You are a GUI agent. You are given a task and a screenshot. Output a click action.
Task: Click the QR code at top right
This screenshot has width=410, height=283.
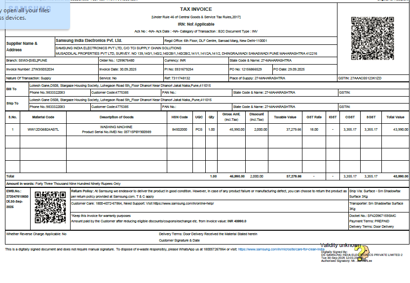[x=373, y=38]
